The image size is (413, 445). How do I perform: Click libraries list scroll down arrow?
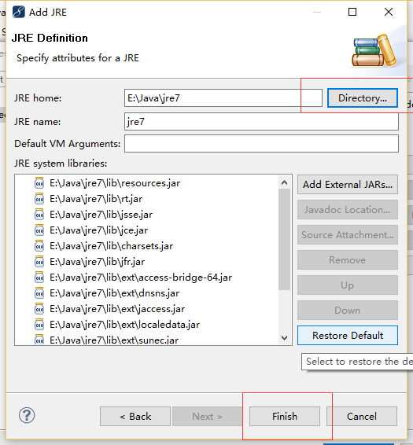point(284,338)
